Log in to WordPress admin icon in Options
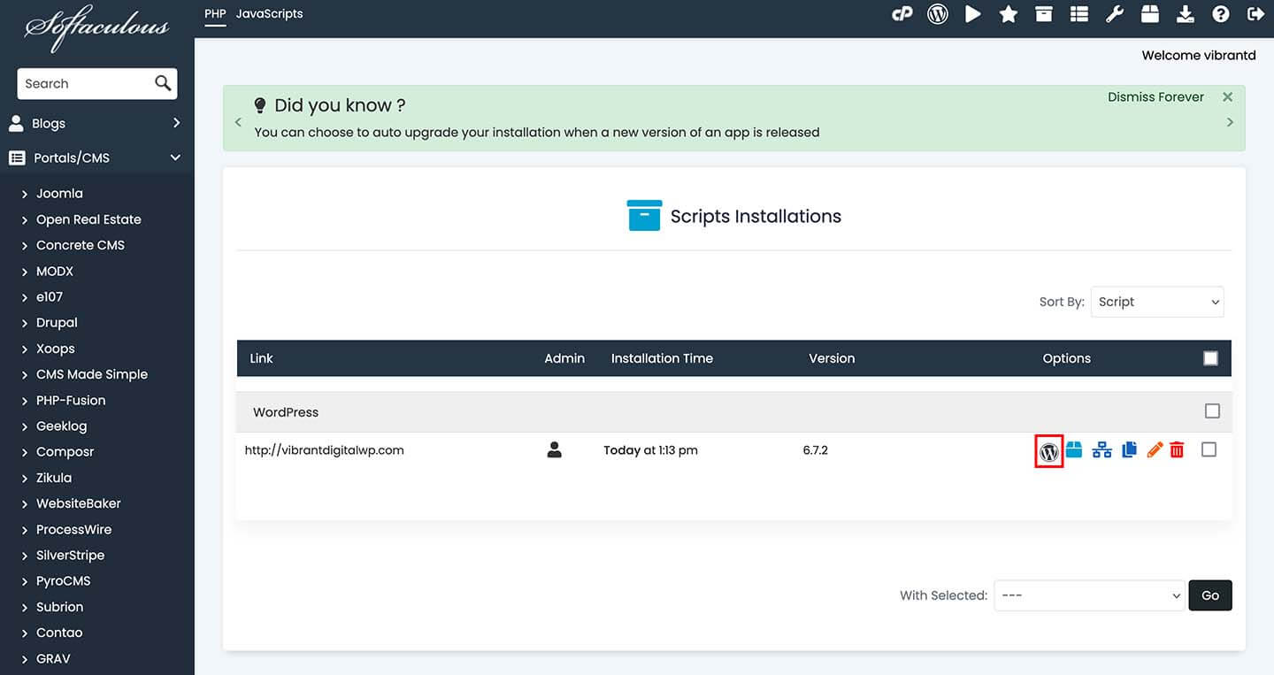 (1049, 451)
